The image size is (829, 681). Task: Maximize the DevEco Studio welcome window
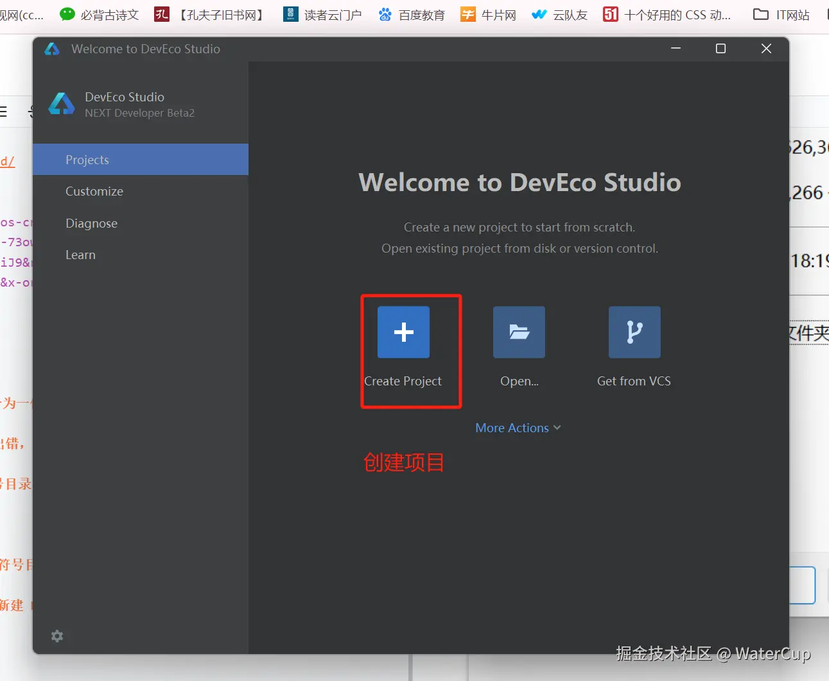coord(720,49)
